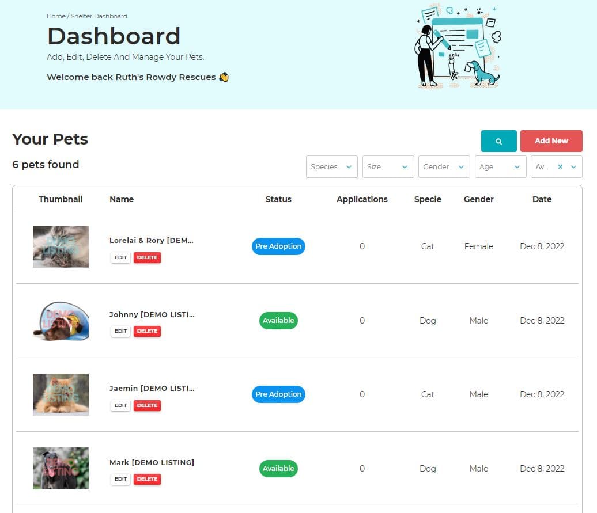Select the Johnny [DEMO LISTING] pet name

(152, 314)
